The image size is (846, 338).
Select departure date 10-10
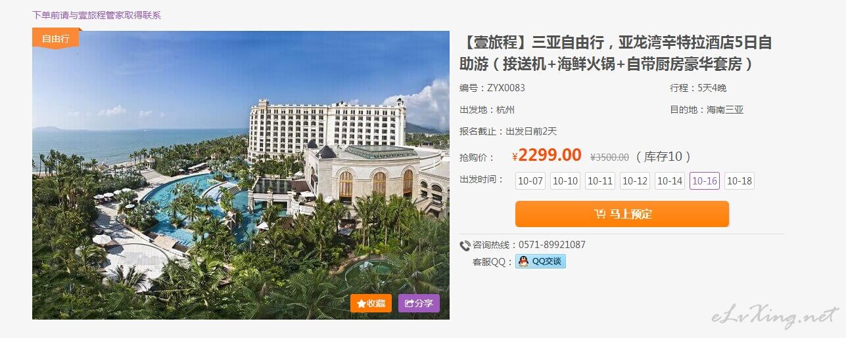[x=565, y=181]
